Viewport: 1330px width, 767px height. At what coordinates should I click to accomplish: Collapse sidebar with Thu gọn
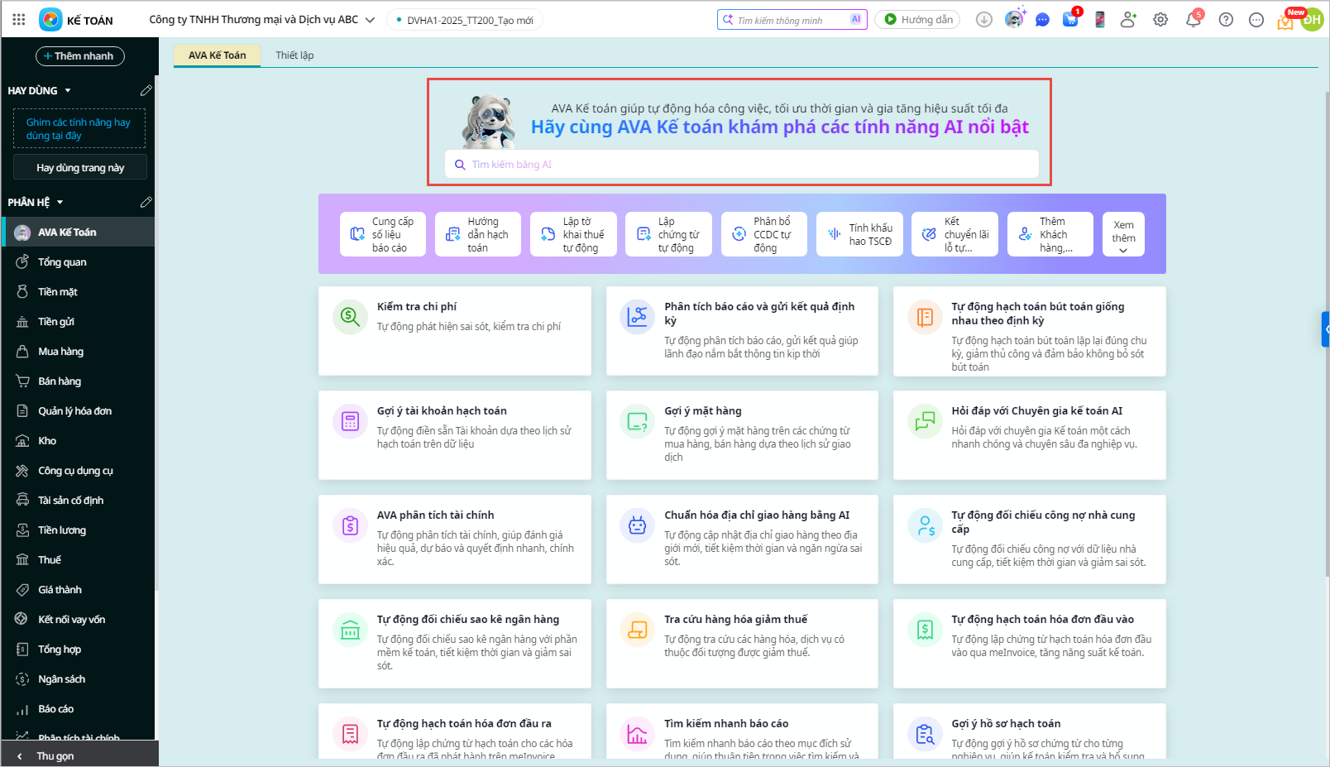pyautogui.click(x=79, y=755)
